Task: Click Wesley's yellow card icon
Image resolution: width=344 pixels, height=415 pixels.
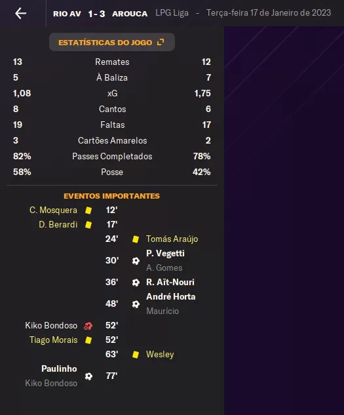Action: (136, 355)
